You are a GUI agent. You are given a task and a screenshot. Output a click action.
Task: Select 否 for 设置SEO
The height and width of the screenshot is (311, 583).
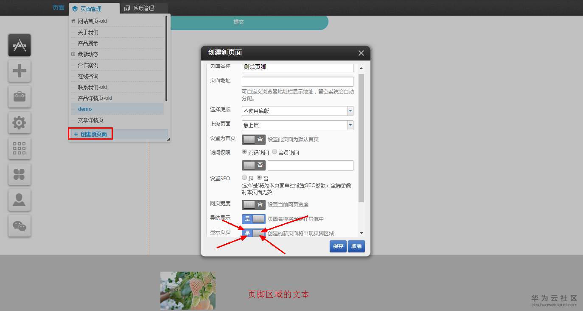(259, 178)
